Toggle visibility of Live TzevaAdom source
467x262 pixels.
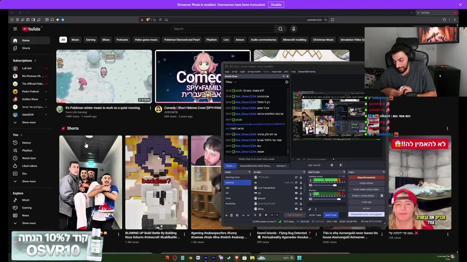[296, 188]
